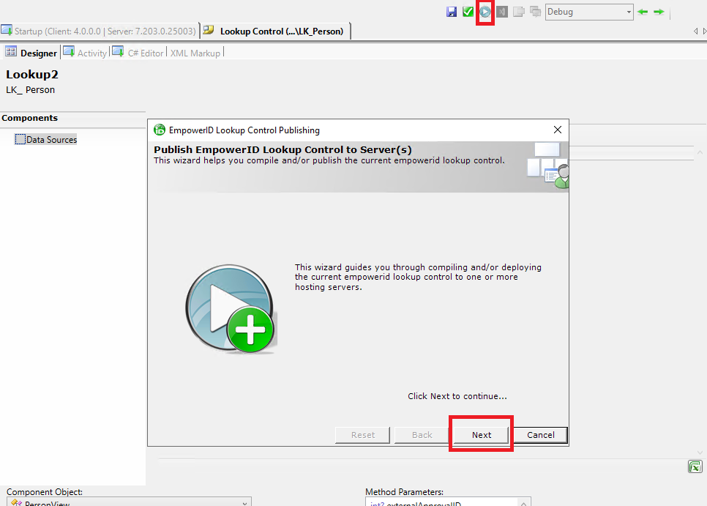
Task: Open the Component Object dropdown
Action: (x=129, y=502)
